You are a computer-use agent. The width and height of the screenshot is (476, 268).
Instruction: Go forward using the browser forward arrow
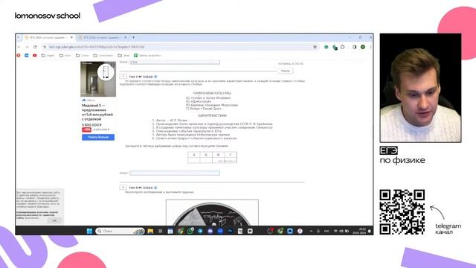27,47
